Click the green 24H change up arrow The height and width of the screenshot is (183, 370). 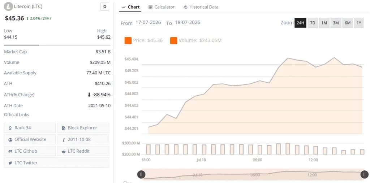click(27, 18)
